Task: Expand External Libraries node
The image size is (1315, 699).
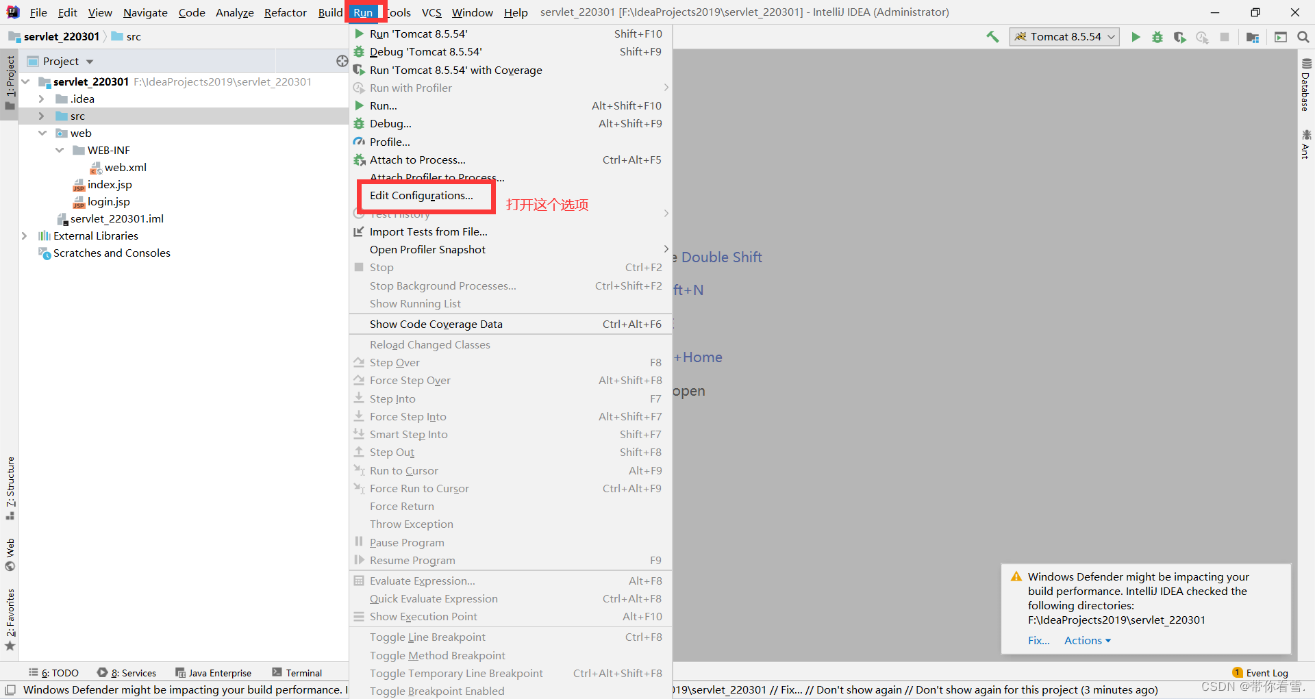Action: pos(25,236)
